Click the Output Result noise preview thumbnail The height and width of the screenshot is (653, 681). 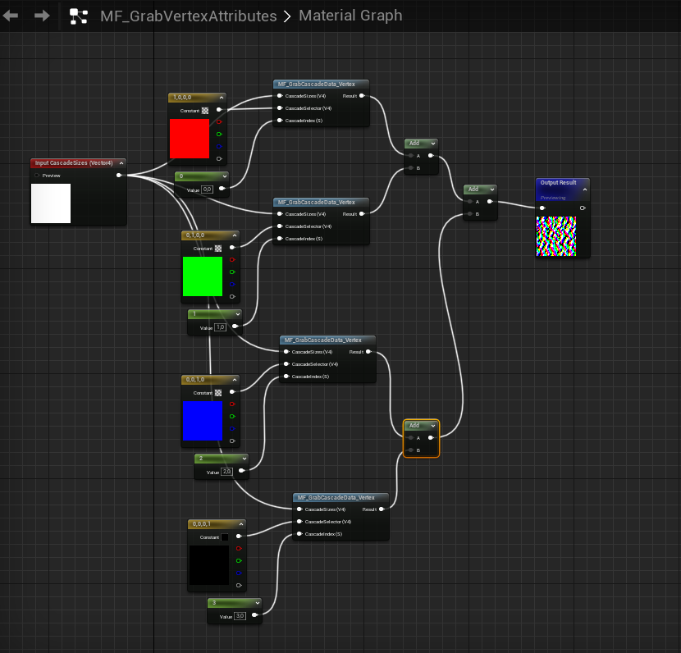click(x=556, y=236)
